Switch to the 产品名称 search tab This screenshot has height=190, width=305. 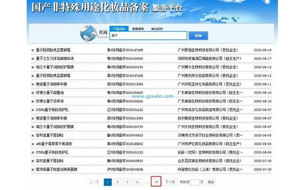119,29
